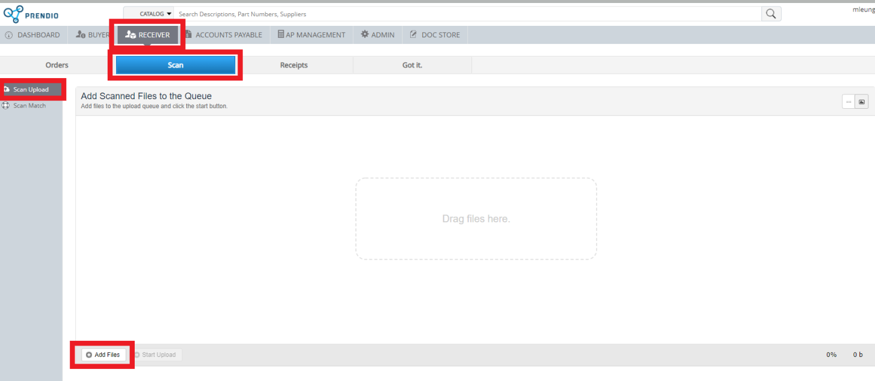Viewport: 875px width, 381px height.
Task: Select the Receipts tab
Action: 293,65
